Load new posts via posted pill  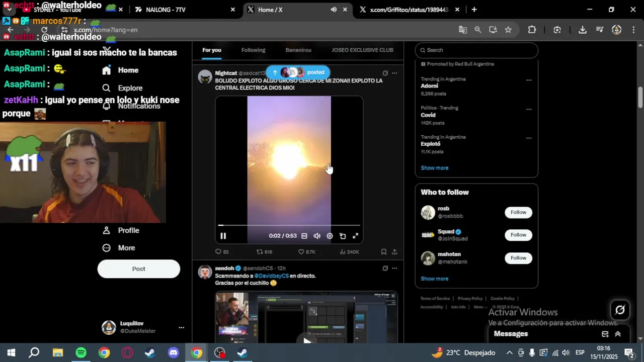pos(298,72)
